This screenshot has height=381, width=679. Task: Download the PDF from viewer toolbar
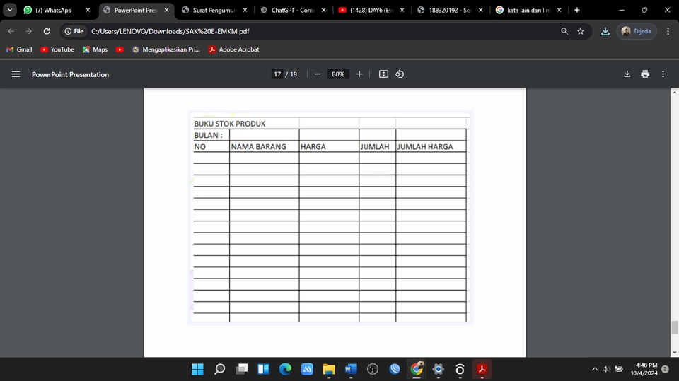[x=627, y=74]
